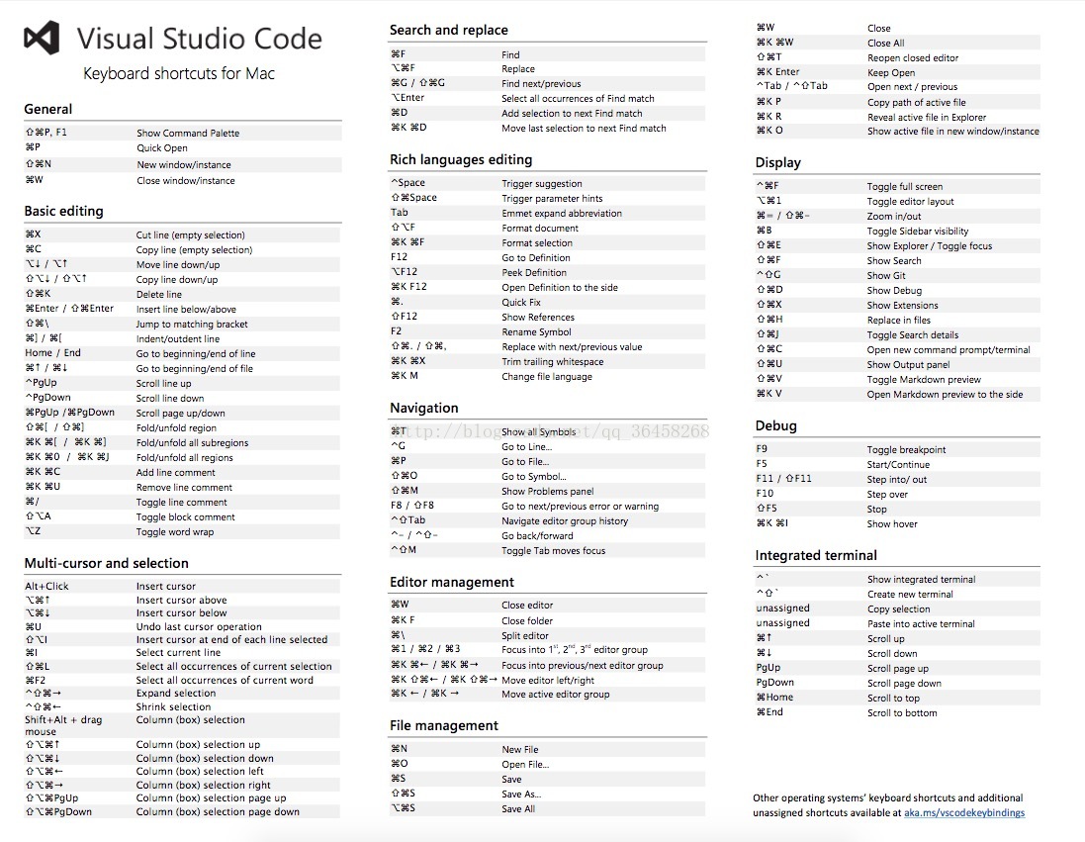Click the 'Debug' section heading
Screen dimensions: 1085x842
coord(775,425)
